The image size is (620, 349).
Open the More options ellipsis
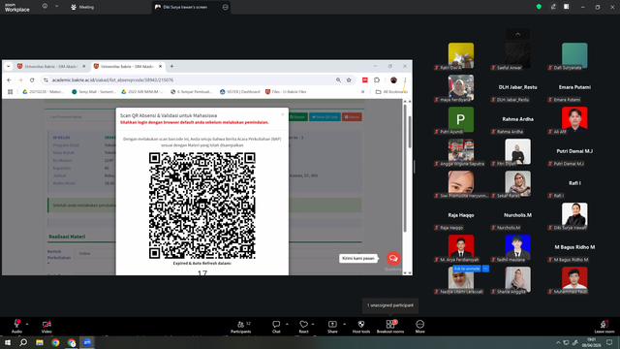click(419, 326)
